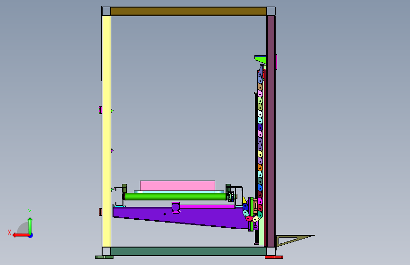Viewport: 410px width, 265px height.
Task: Select the yellow left vertical column
Action: click(x=106, y=131)
